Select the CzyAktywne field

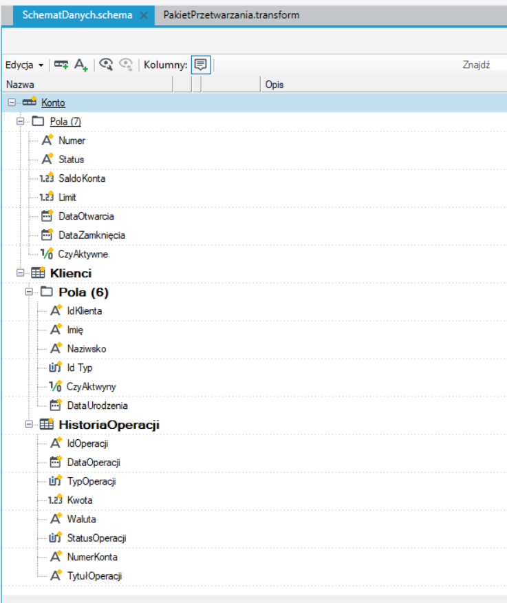pyautogui.click(x=83, y=254)
